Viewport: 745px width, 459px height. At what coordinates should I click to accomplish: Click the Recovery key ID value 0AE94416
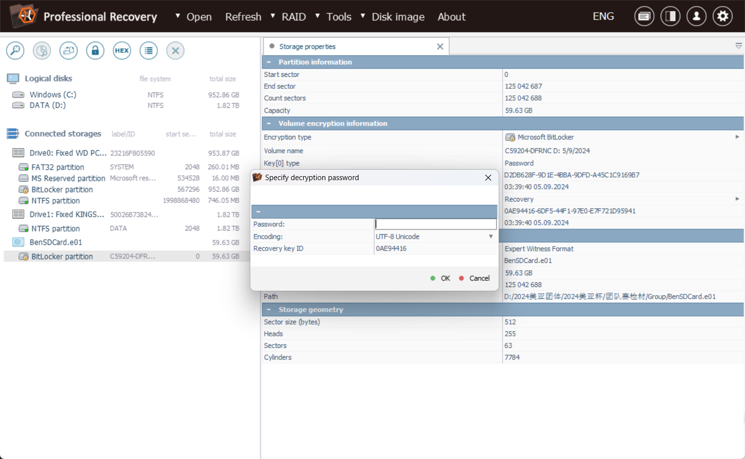tap(391, 249)
